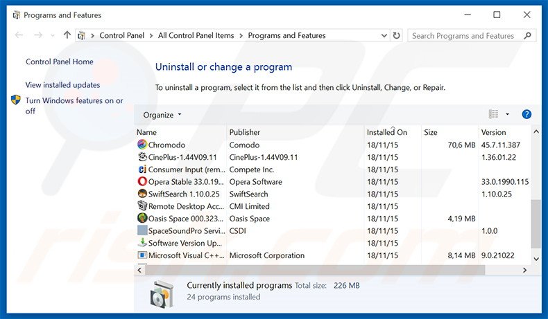The width and height of the screenshot is (548, 319).
Task: Expand the chevron before Control Panel breadcrumb
Action: point(93,35)
